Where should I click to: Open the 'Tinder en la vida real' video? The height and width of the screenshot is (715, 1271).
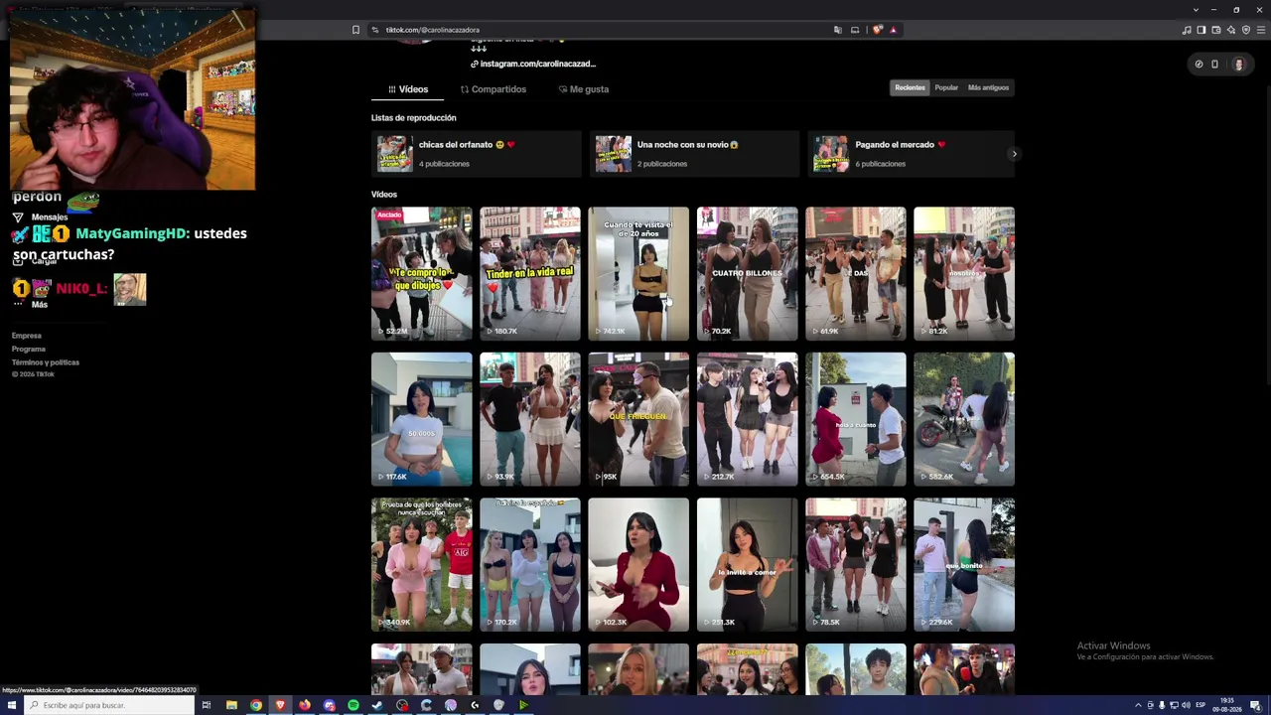point(530,273)
